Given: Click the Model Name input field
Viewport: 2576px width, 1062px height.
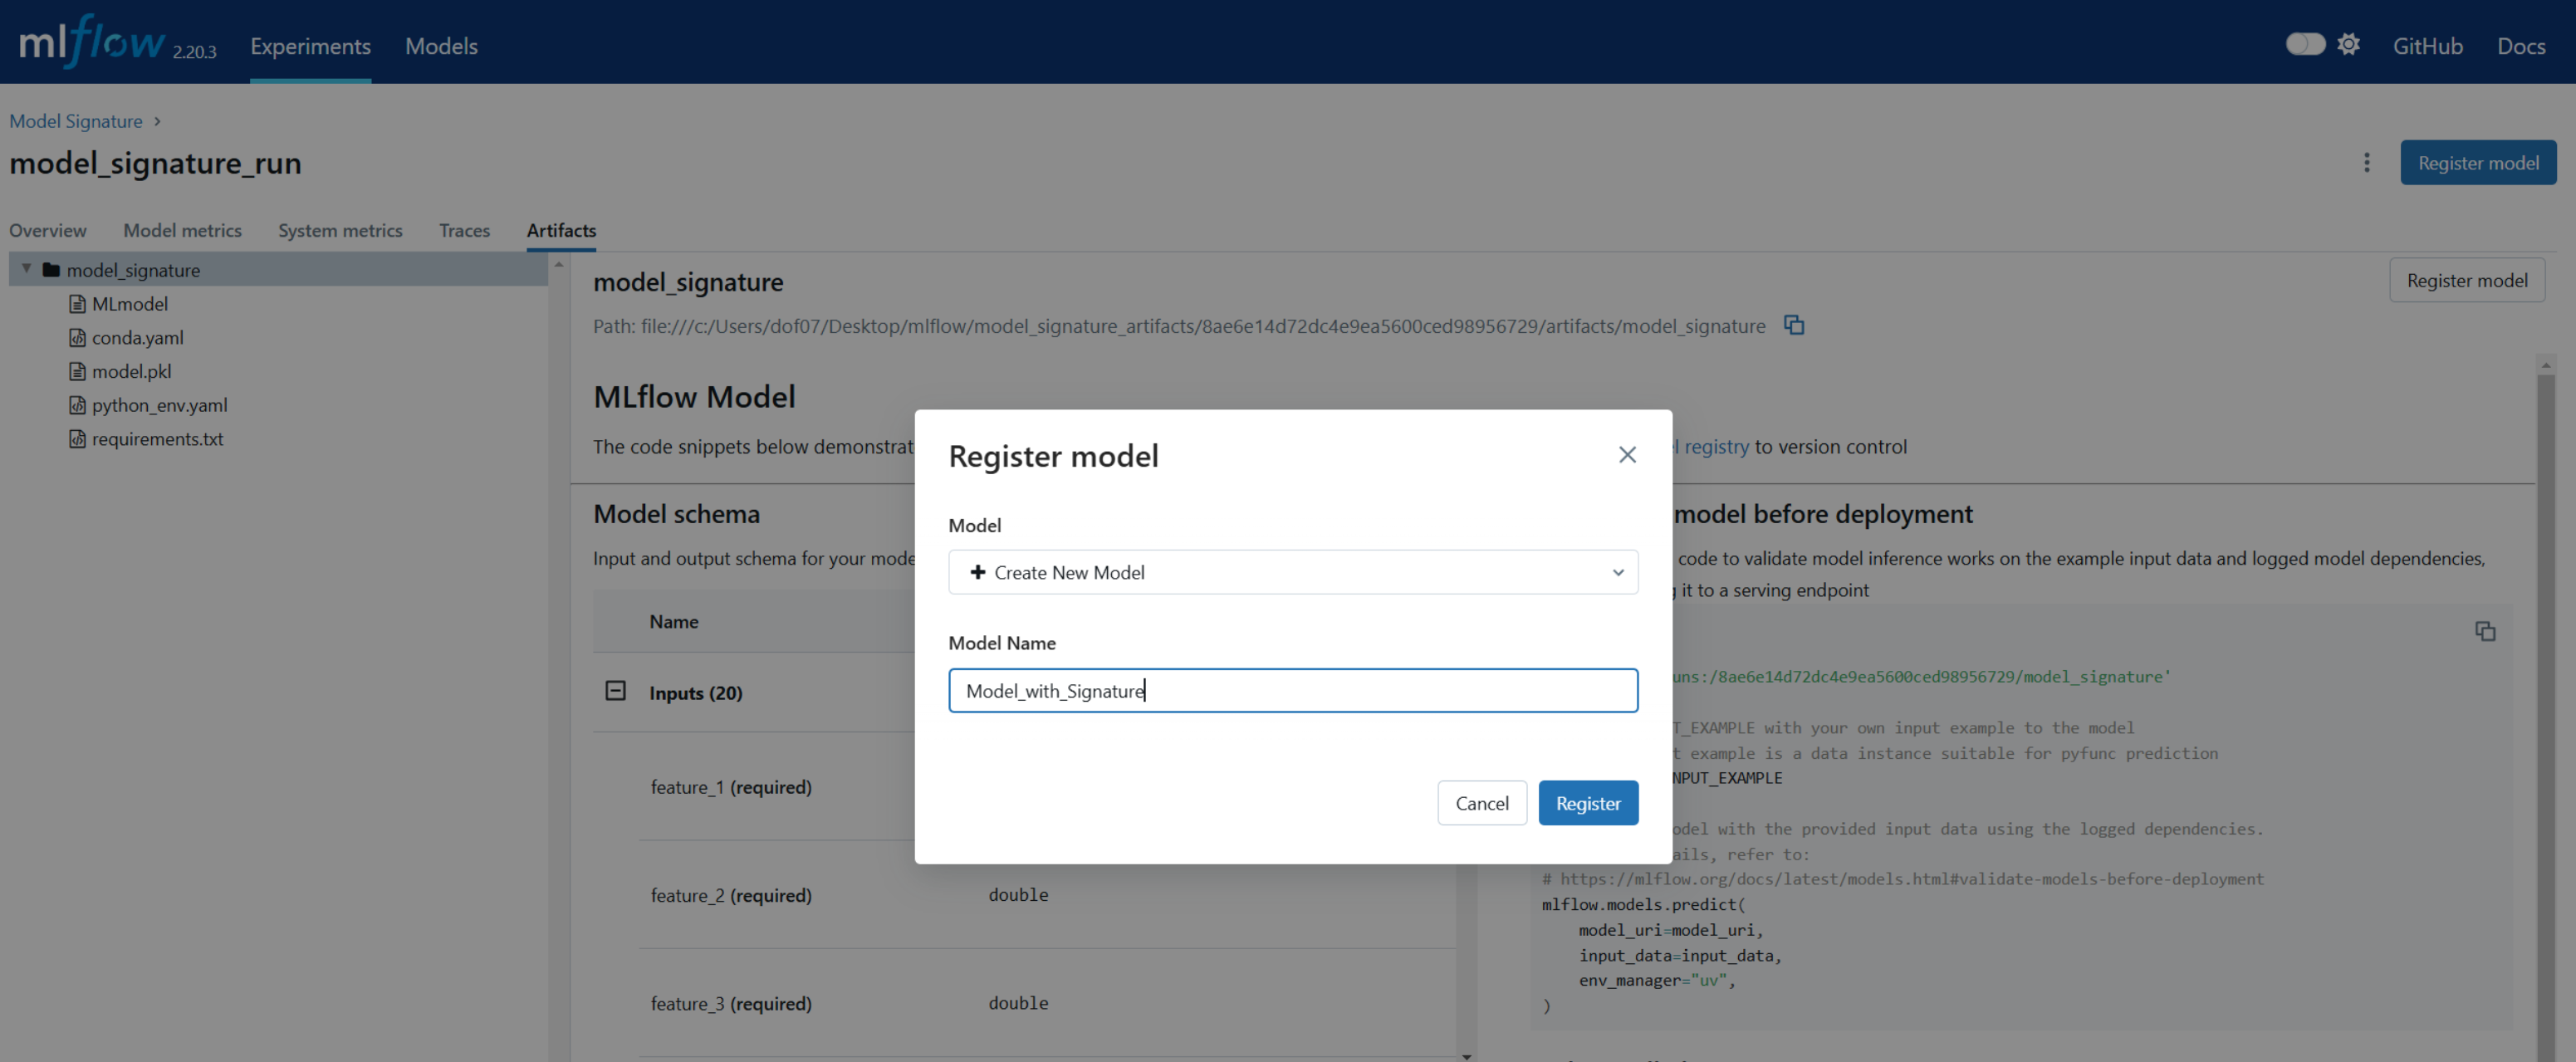Looking at the screenshot, I should tap(1292, 690).
